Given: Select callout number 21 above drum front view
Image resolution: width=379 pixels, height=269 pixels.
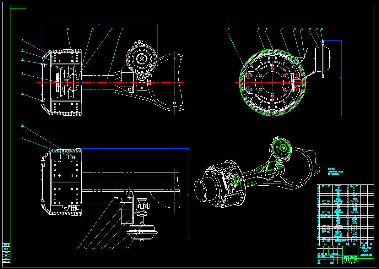Looking at the screenshot, I should (x=282, y=29).
